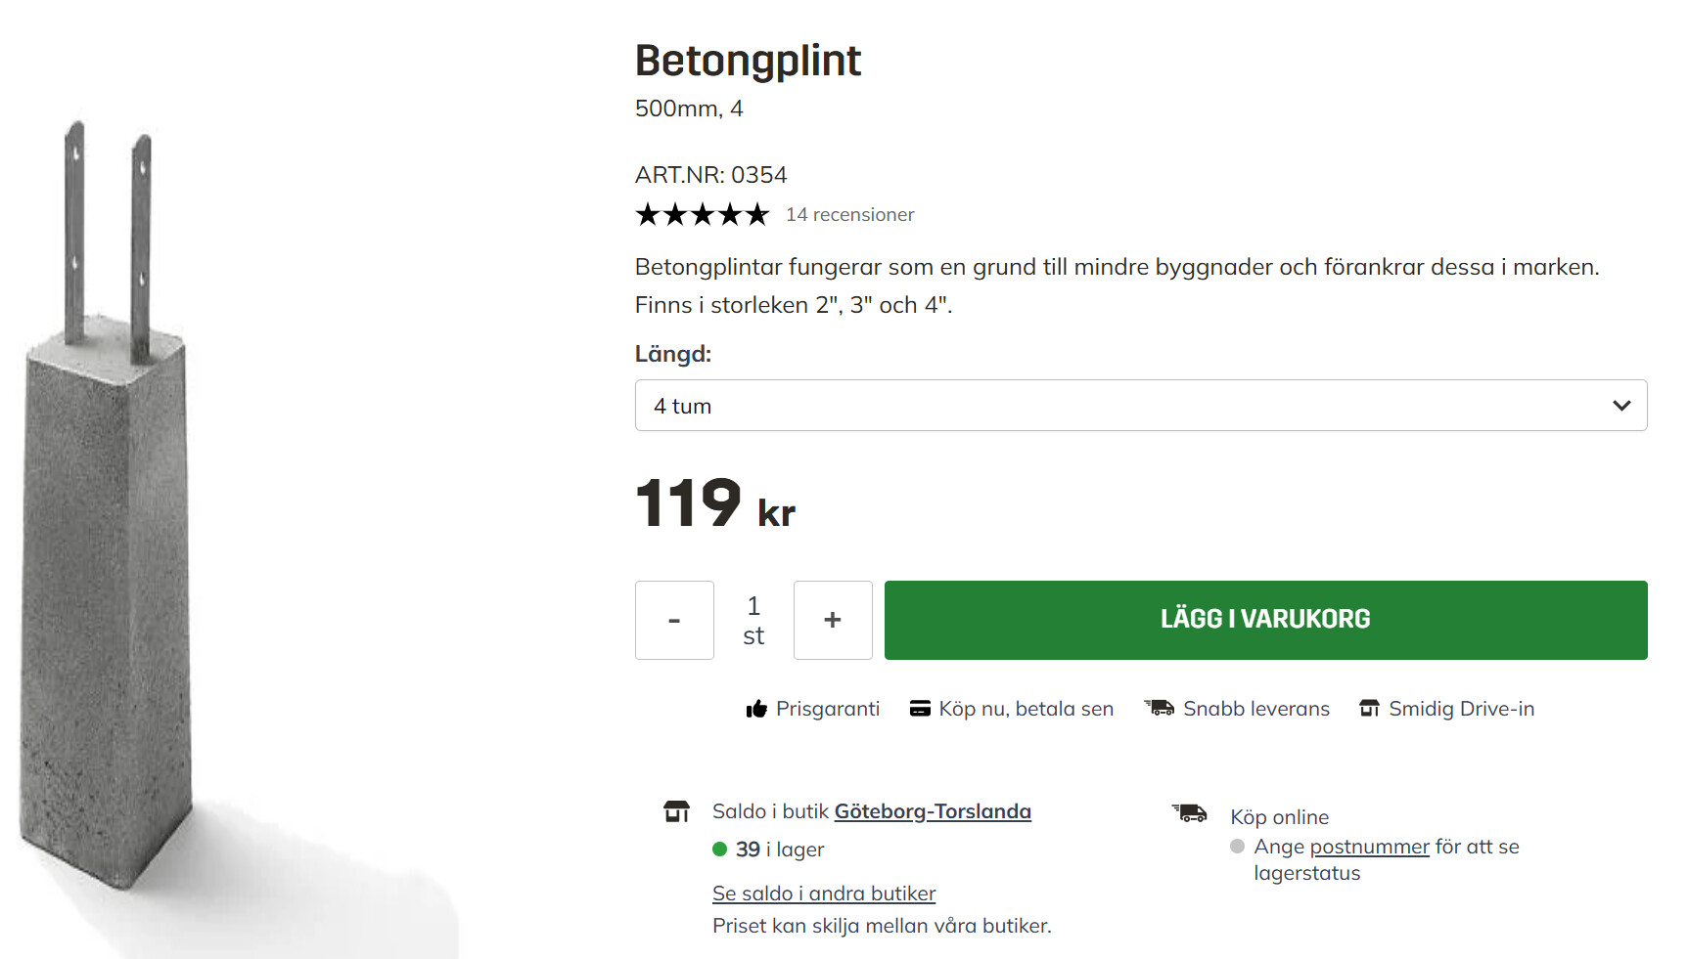
Task: Click the thumbs-up Prisgaranti icon
Action: (755, 709)
